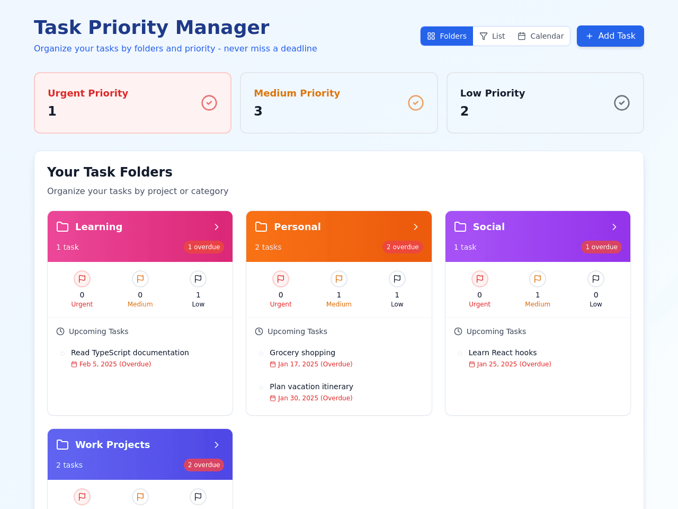Switch to the Folders view tab
The width and height of the screenshot is (678, 509).
pos(447,36)
